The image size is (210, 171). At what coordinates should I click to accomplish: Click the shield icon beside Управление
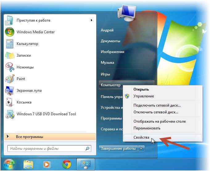click(x=127, y=96)
